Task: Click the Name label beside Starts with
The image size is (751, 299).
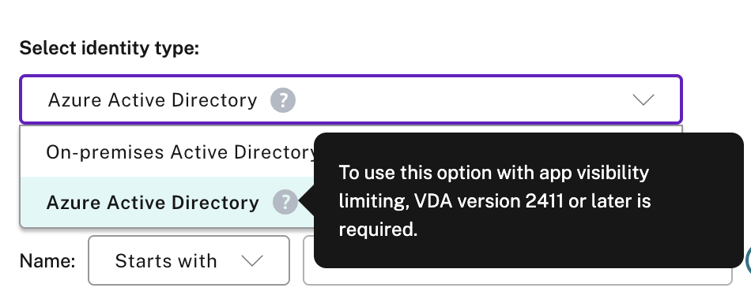Action: pyautogui.click(x=47, y=261)
